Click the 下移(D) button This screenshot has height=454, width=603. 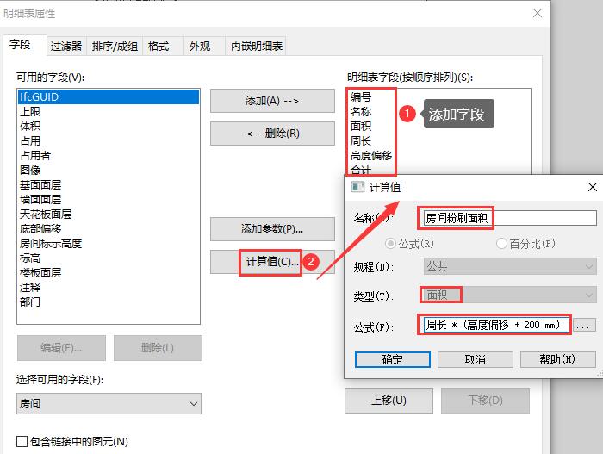click(x=485, y=400)
